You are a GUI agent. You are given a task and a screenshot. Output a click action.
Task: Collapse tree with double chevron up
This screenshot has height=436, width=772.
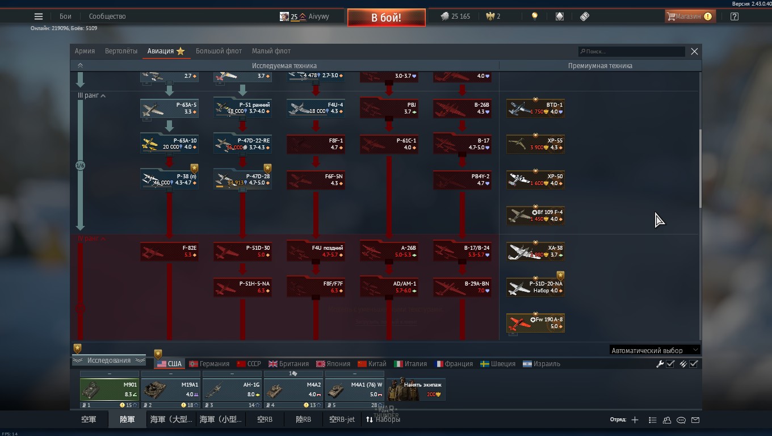80,66
